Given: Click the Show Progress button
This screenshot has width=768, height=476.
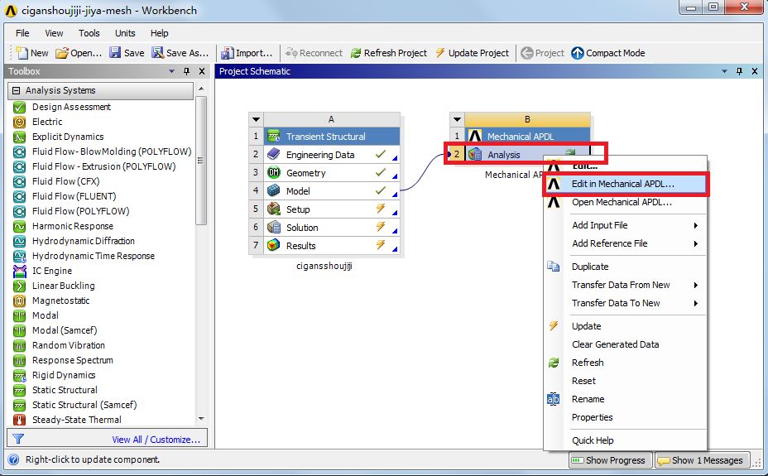Looking at the screenshot, I should point(610,460).
